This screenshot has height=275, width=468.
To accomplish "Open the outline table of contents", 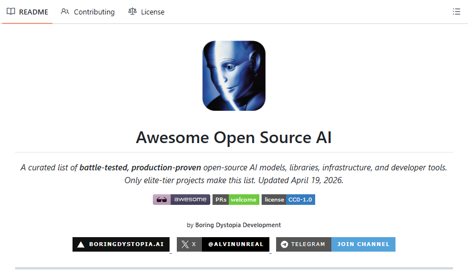I will (x=456, y=12).
